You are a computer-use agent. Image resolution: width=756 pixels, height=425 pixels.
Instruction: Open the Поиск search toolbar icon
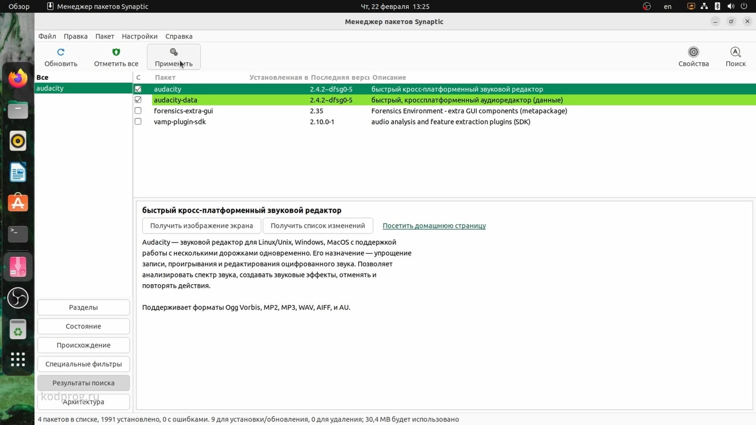(736, 52)
